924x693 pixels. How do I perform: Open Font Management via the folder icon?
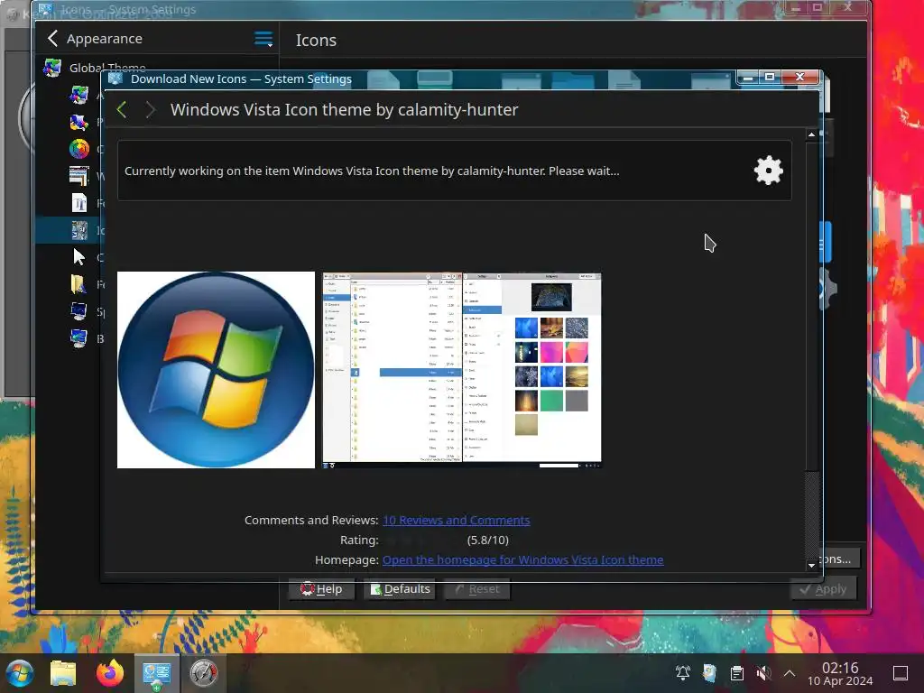click(x=79, y=284)
